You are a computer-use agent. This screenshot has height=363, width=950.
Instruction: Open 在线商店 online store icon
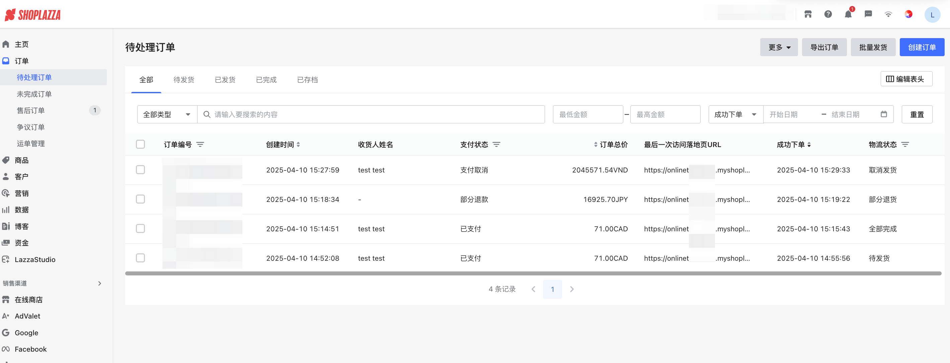point(6,300)
